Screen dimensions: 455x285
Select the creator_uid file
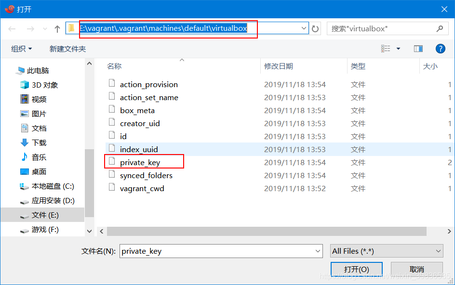(140, 124)
